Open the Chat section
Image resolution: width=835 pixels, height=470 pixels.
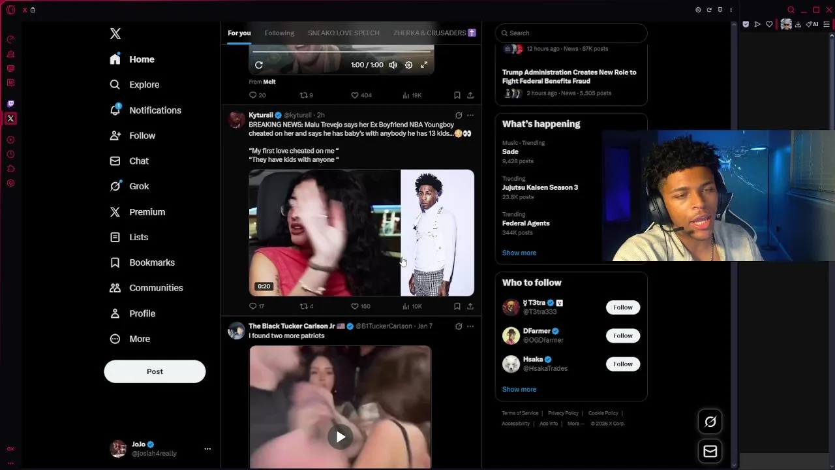point(129,161)
